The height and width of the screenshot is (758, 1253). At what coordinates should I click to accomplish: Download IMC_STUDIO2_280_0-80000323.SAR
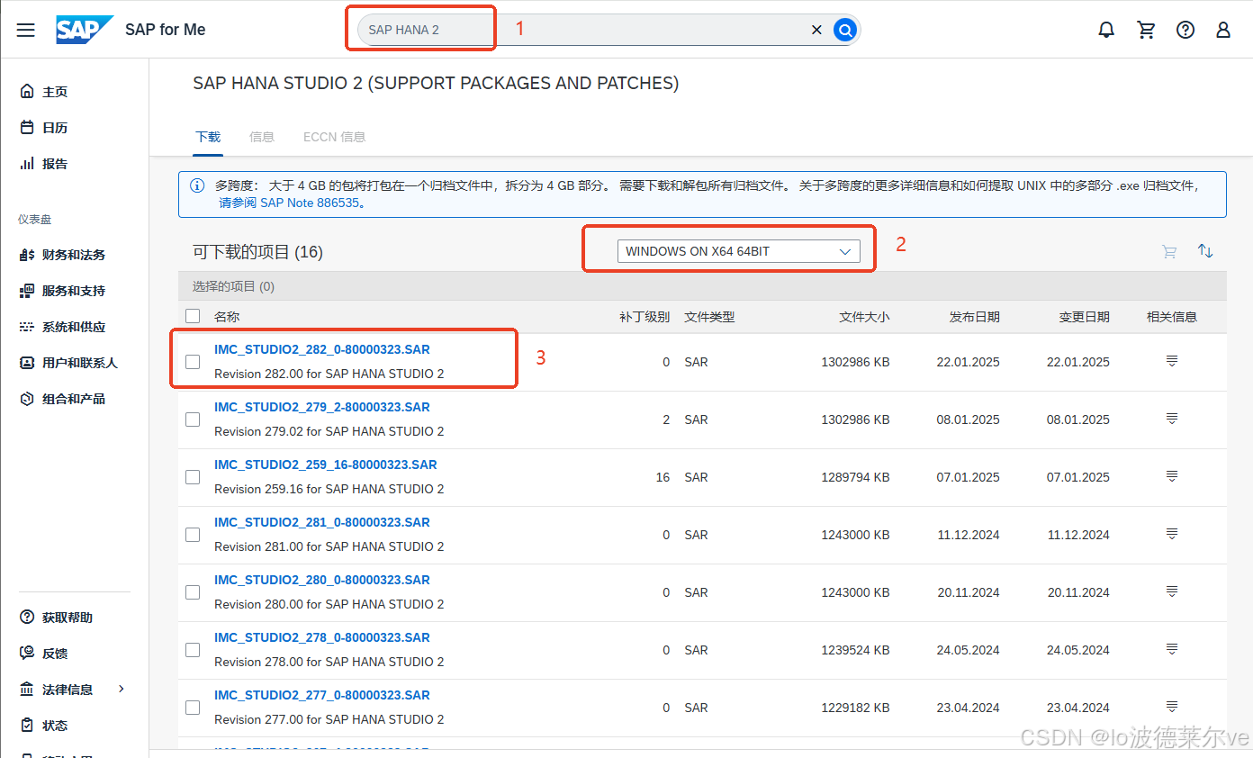(x=322, y=580)
